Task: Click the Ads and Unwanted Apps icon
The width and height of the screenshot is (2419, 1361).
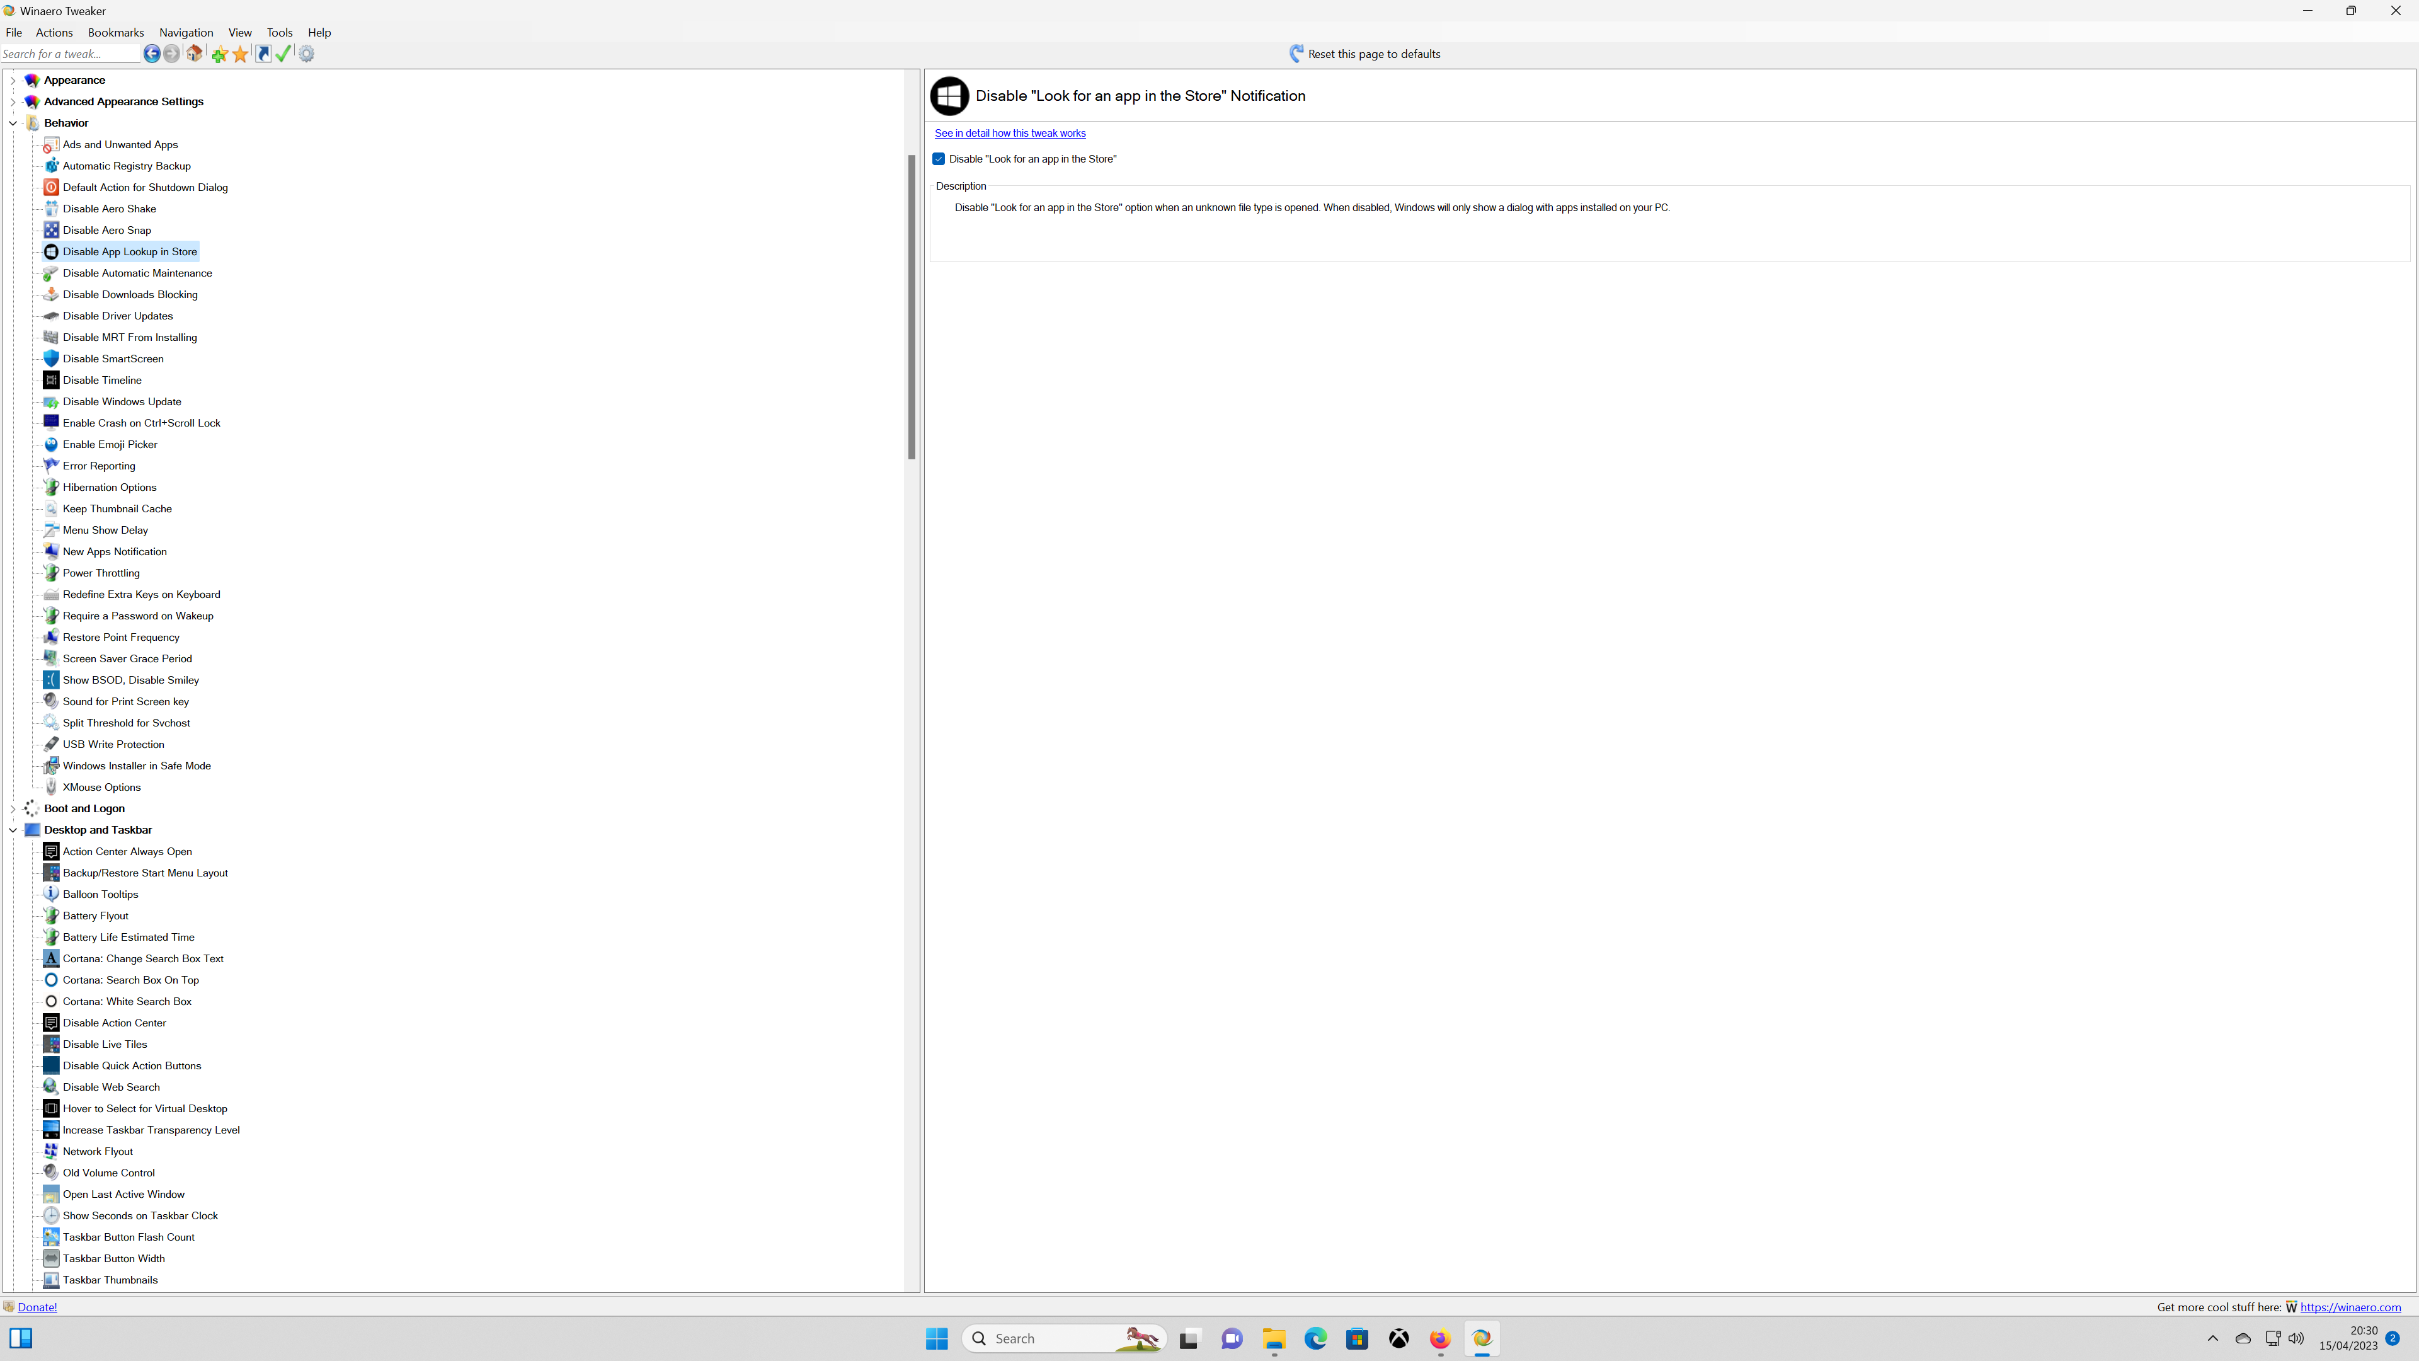Action: point(52,145)
